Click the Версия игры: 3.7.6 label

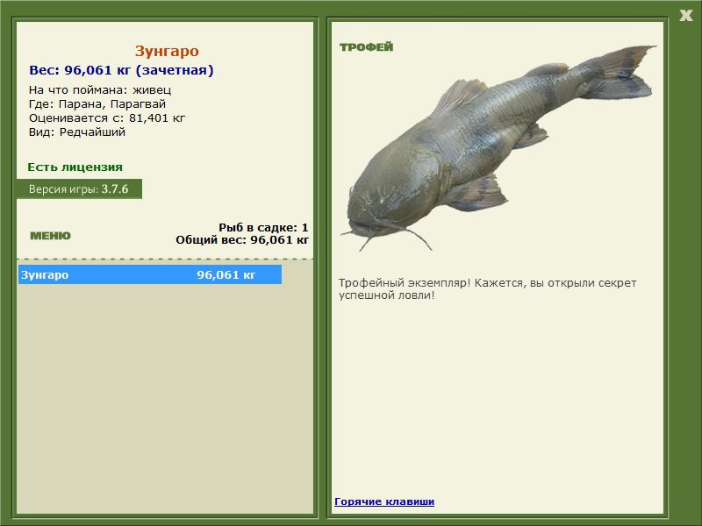[x=79, y=188]
